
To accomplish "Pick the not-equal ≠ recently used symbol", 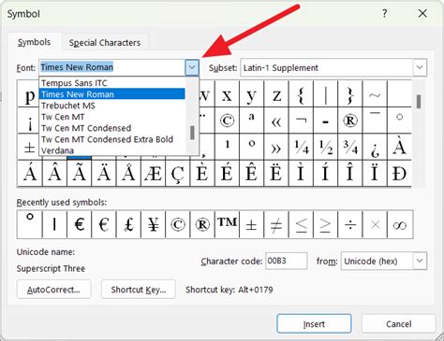I will click(x=276, y=224).
